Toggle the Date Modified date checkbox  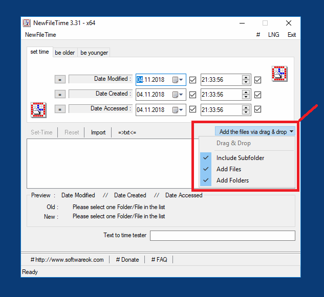click(x=192, y=80)
